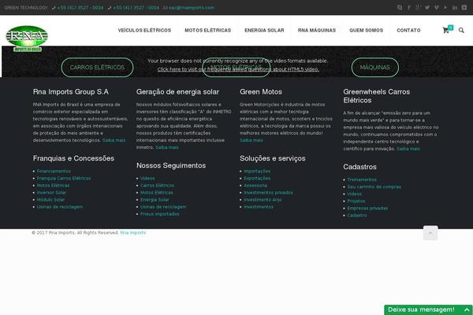Open the Empresas privadas link
This screenshot has height=315, width=473.
point(367,208)
